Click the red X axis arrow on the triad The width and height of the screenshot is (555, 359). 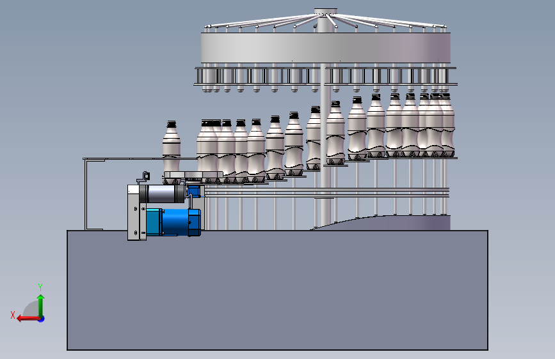coord(28,318)
